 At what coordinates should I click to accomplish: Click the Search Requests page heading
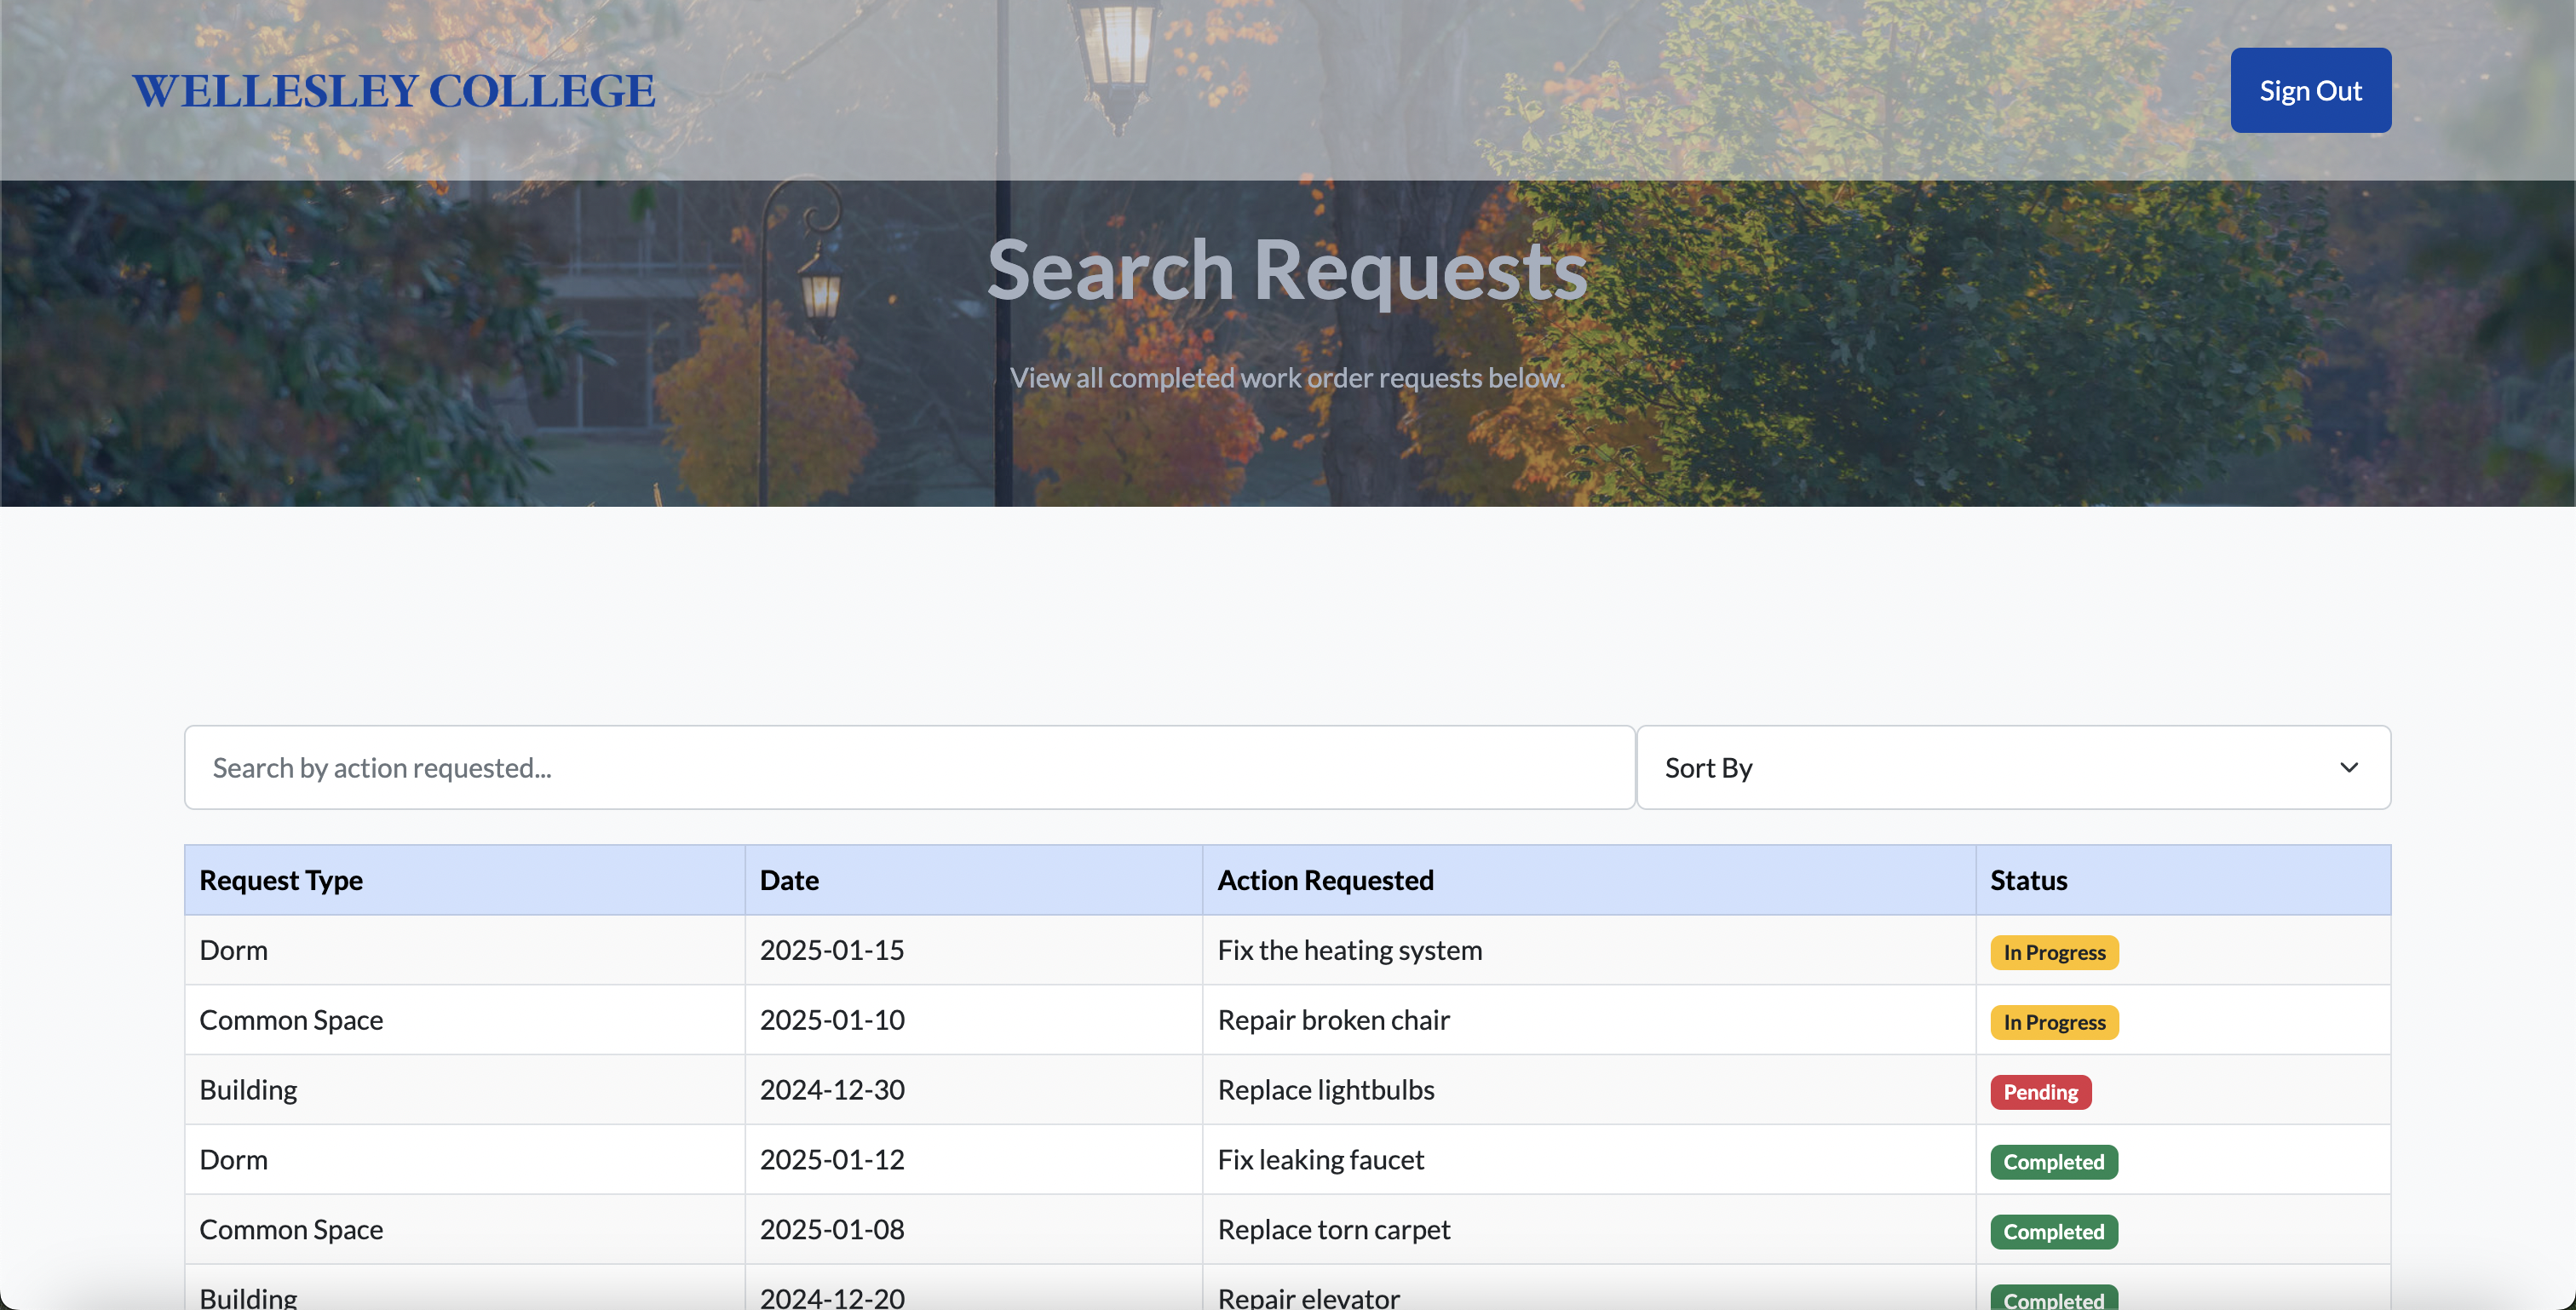tap(1287, 270)
